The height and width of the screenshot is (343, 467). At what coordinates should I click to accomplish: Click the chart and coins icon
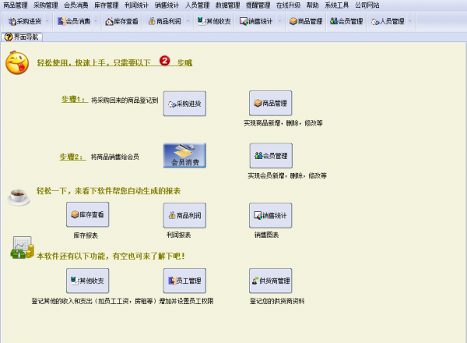[x=22, y=248]
